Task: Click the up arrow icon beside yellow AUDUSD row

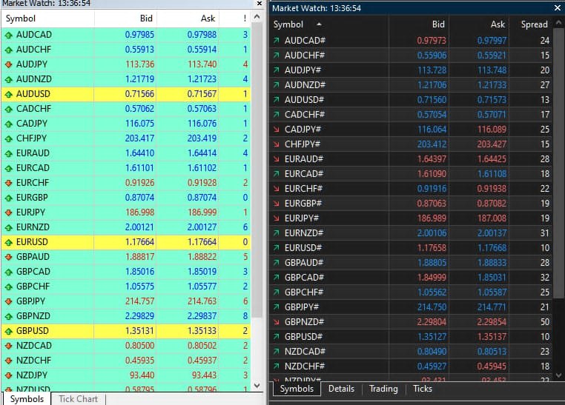Action: [9, 94]
